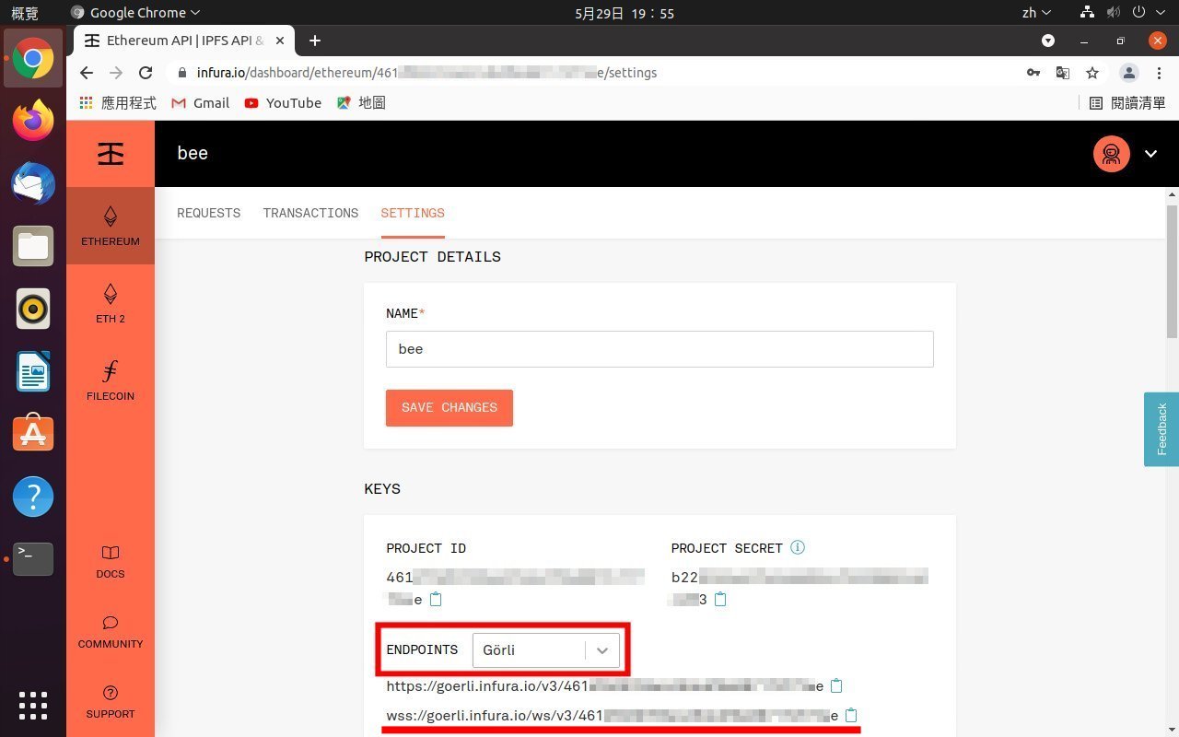The image size is (1179, 737).
Task: Click the Project Secret info icon
Action: click(x=798, y=547)
